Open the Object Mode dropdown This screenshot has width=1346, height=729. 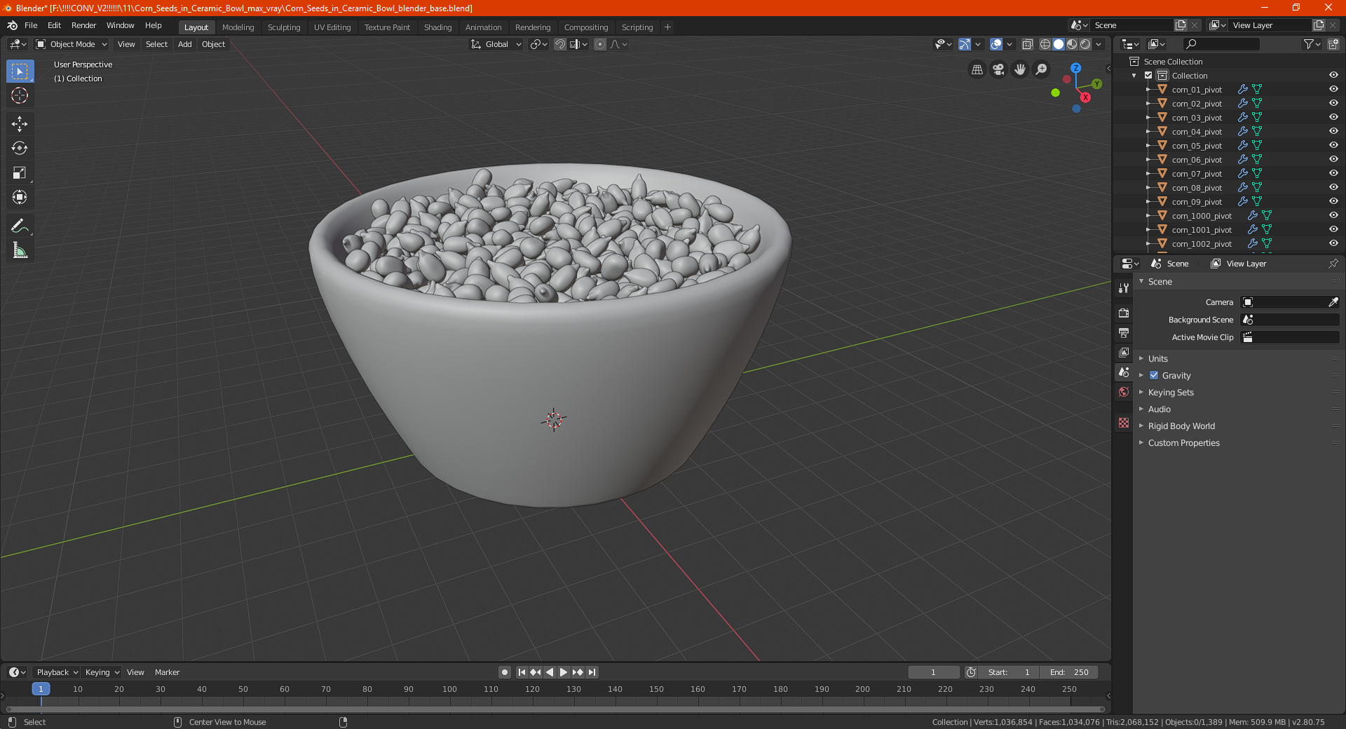pyautogui.click(x=72, y=44)
